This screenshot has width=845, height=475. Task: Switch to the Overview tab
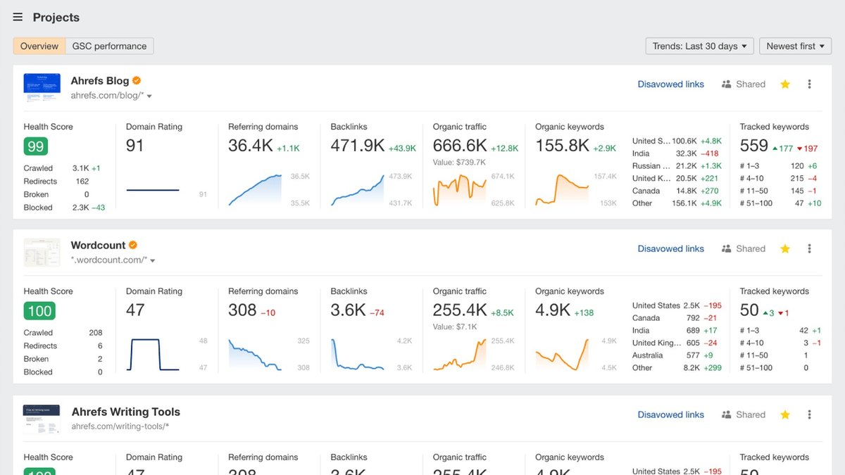click(39, 46)
